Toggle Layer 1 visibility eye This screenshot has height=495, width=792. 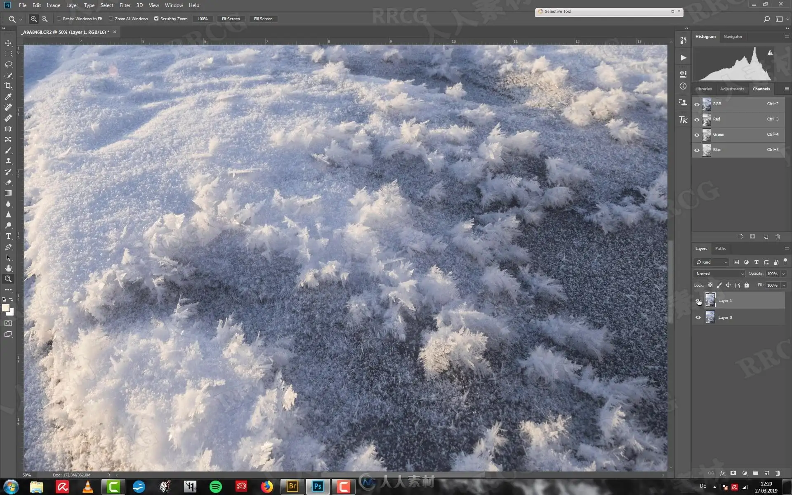pyautogui.click(x=698, y=301)
